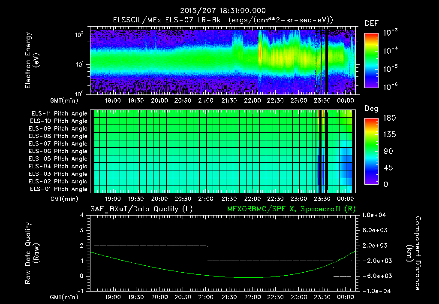Click the 20:30 time label under pitch angle panel

(183, 199)
